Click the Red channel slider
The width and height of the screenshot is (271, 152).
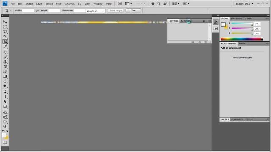click(242, 24)
